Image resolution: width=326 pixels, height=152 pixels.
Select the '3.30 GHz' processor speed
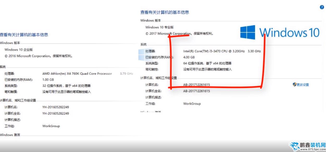pyautogui.click(x=254, y=51)
